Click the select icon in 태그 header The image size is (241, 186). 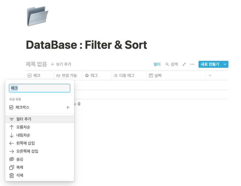[x=87, y=75]
